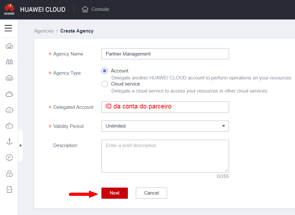Click inside the Description text area
This screenshot has height=215, width=295.
pyautogui.click(x=165, y=156)
